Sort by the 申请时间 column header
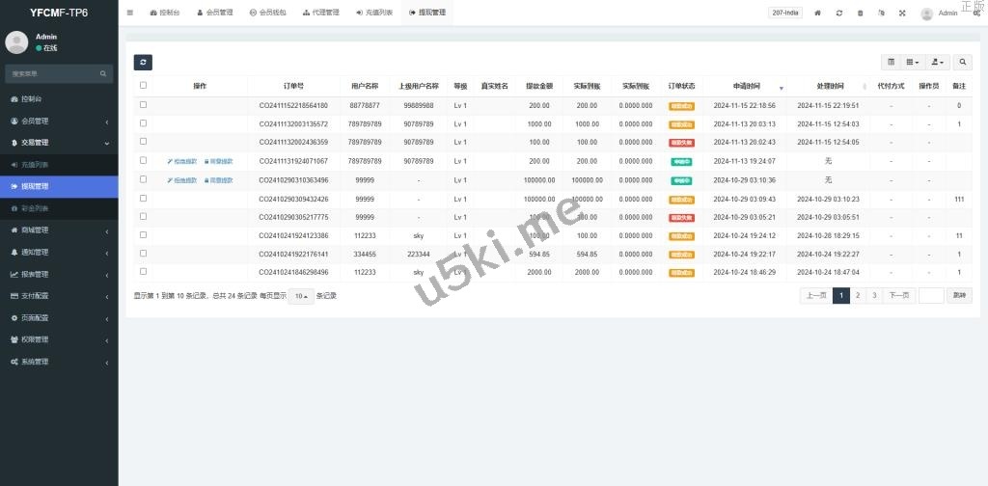The height and width of the screenshot is (486, 988). (x=747, y=86)
